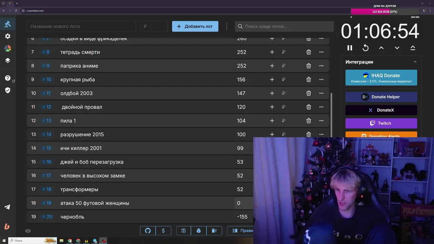Open File Explorer from taskbar
This screenshot has width=434, height=244.
tap(62, 241)
